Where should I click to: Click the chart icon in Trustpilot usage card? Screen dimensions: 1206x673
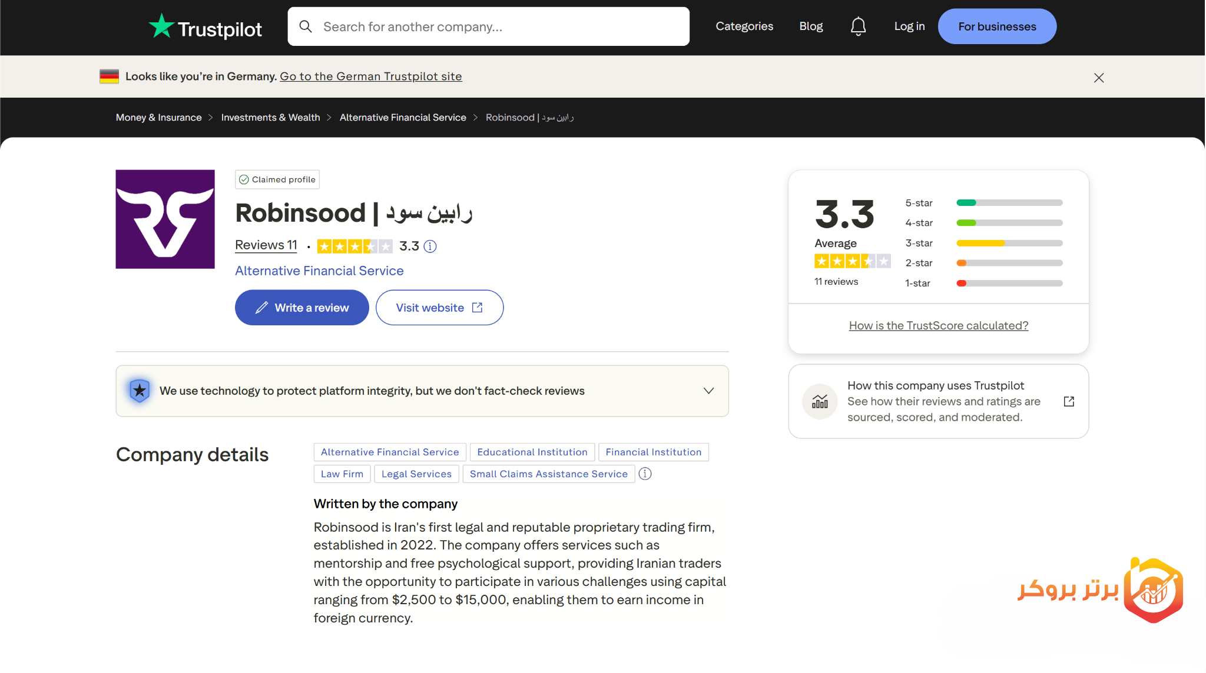click(820, 402)
